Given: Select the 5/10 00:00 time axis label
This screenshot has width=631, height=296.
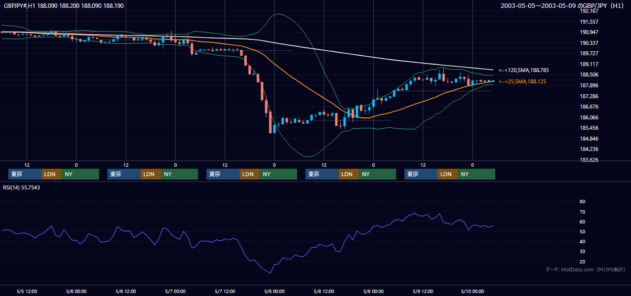Looking at the screenshot, I should pyautogui.click(x=473, y=291).
